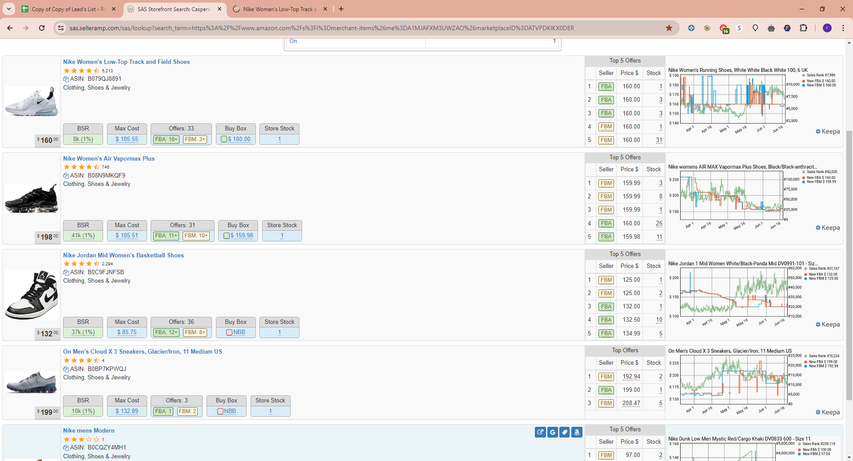Click stock value 31 in first offers table
This screenshot has width=853, height=461.
659,140
